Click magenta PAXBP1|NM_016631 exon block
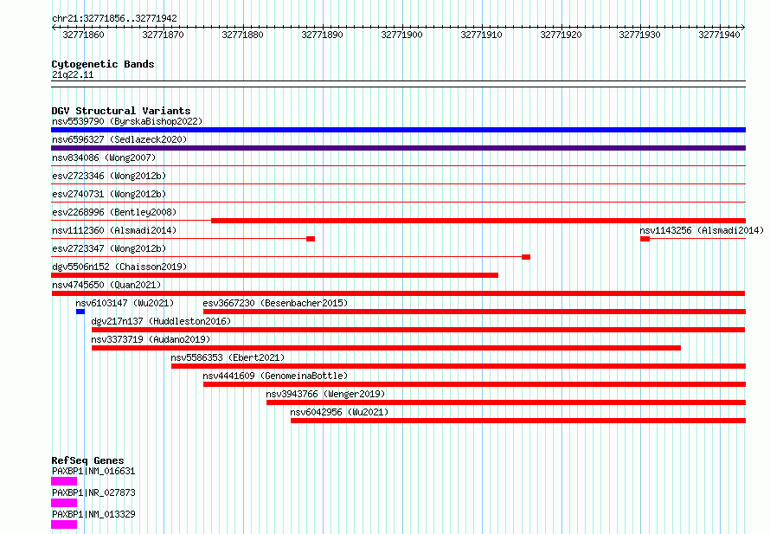The image size is (770, 534). pos(64,481)
